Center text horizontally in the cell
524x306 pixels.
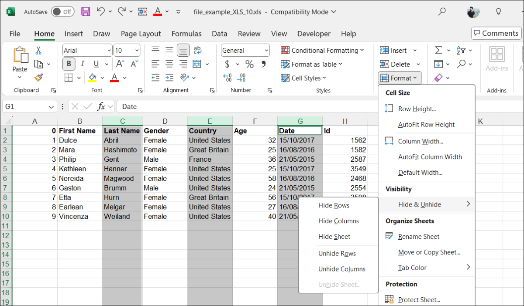point(169,64)
